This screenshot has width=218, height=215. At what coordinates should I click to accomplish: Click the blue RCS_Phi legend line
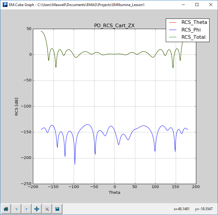173,30
